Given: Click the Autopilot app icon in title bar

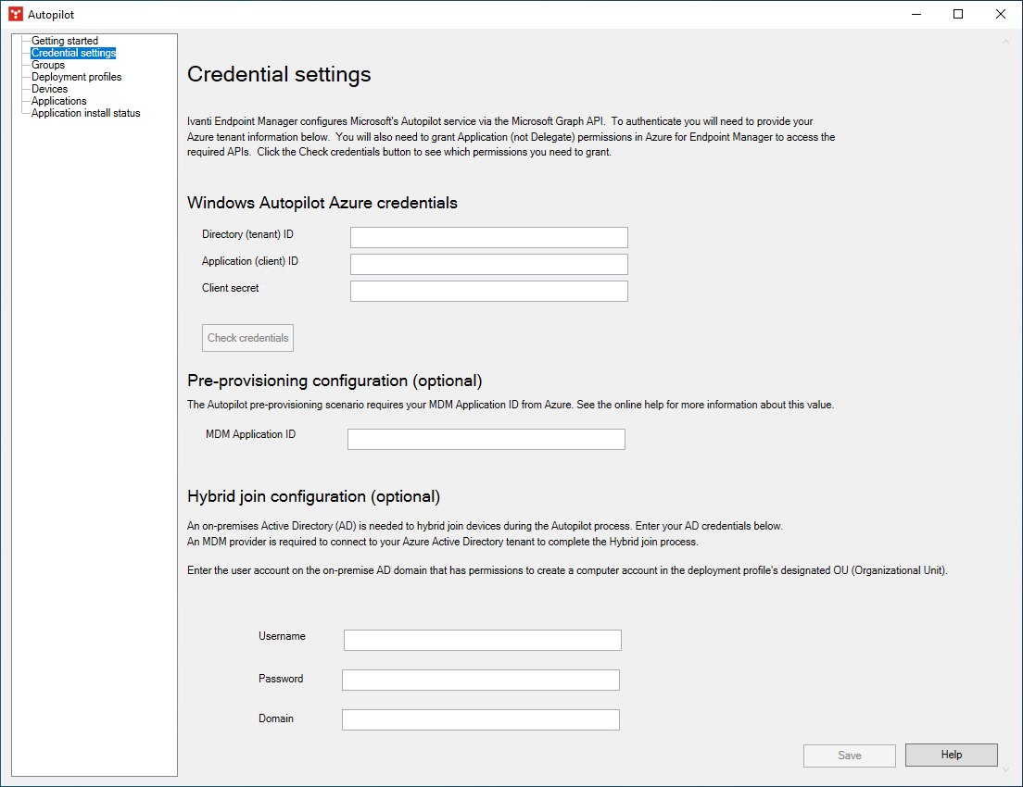Looking at the screenshot, I should (x=15, y=14).
